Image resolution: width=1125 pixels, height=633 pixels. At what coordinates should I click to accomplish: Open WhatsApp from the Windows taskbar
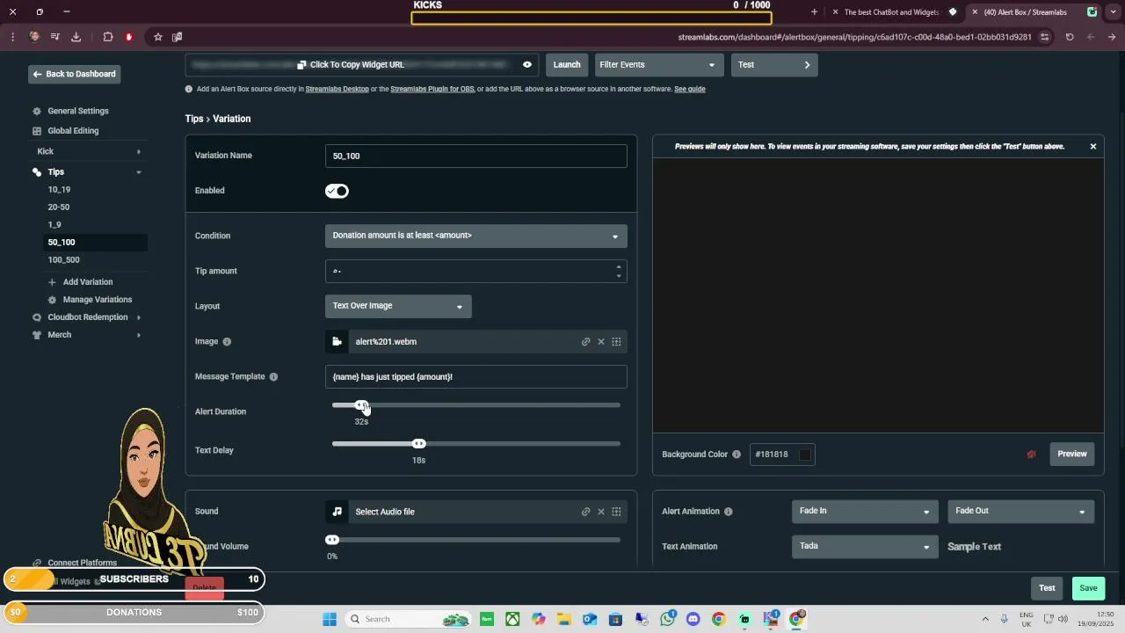pyautogui.click(x=667, y=619)
